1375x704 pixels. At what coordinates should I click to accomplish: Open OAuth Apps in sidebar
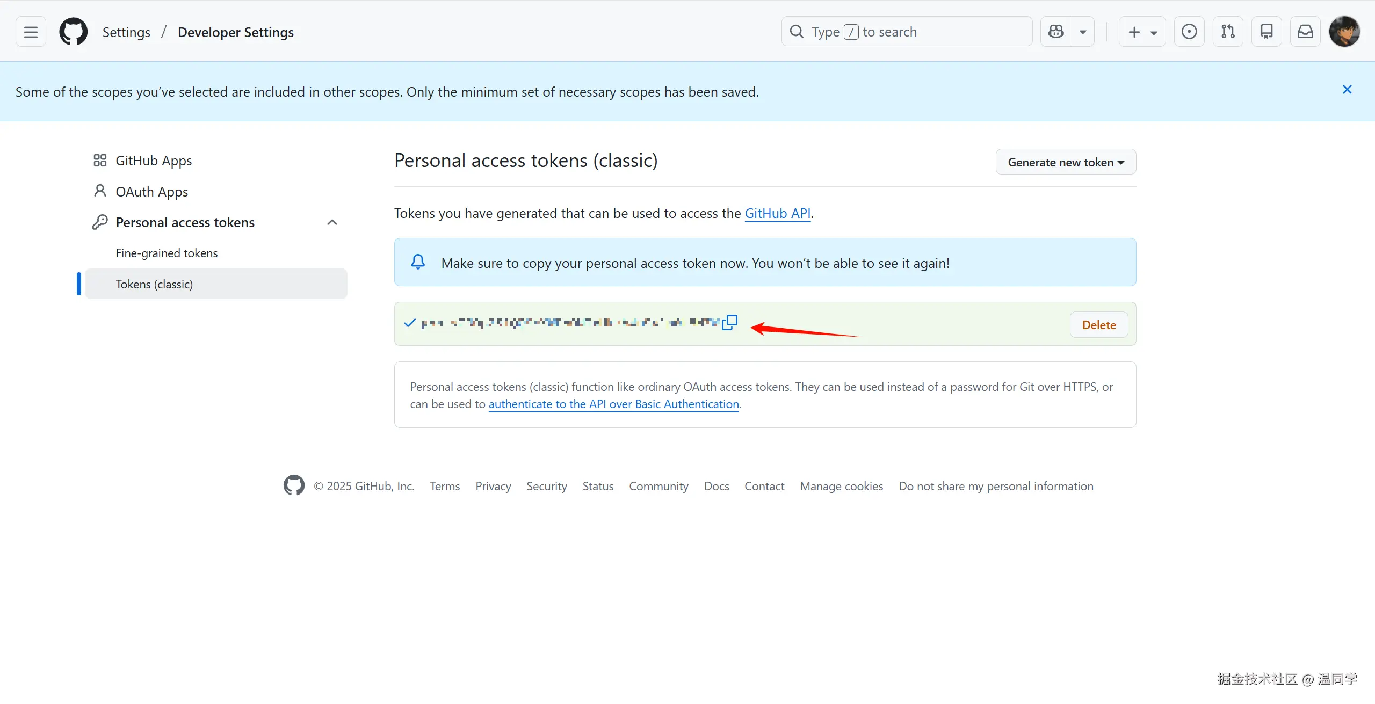(x=151, y=192)
